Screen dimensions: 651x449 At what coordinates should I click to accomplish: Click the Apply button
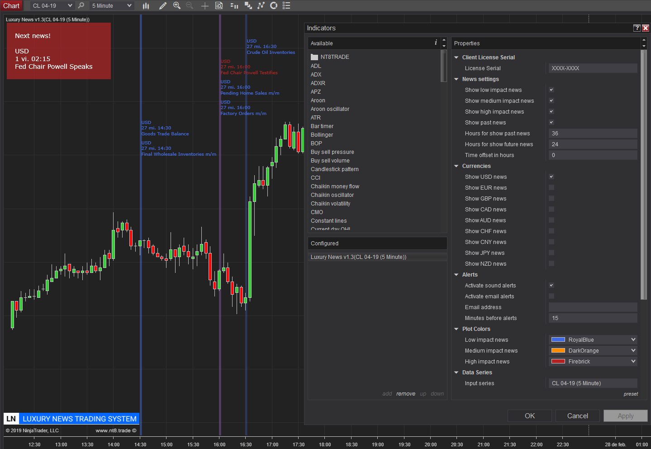point(626,416)
